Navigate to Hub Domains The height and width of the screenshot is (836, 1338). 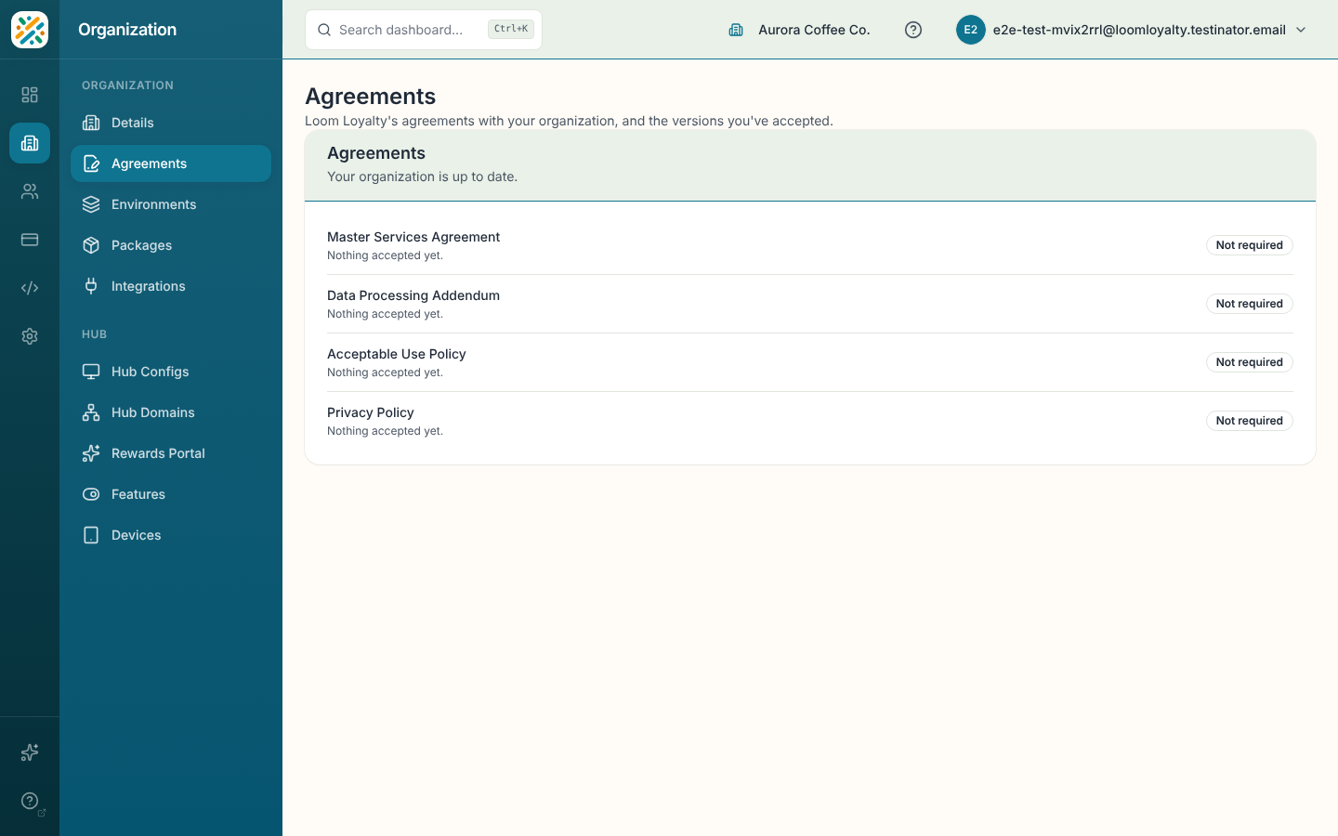[171, 412]
